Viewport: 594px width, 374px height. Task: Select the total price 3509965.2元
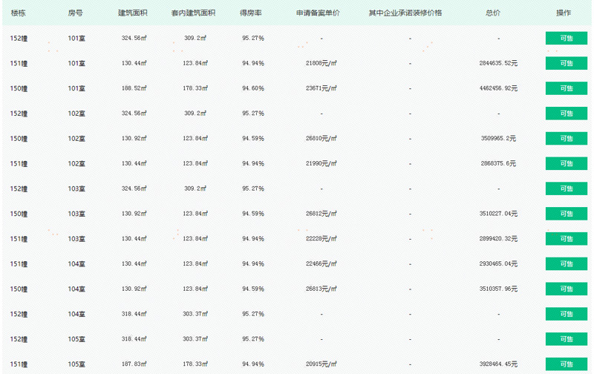498,139
